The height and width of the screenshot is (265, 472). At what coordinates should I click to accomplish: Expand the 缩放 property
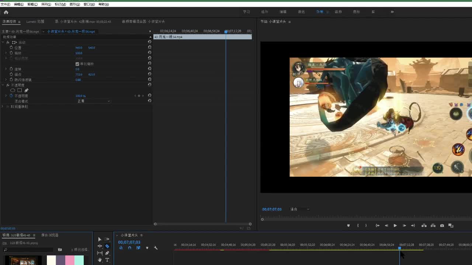(x=6, y=53)
